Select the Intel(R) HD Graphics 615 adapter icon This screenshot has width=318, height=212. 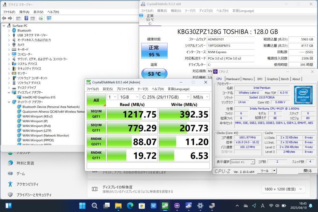[19, 97]
